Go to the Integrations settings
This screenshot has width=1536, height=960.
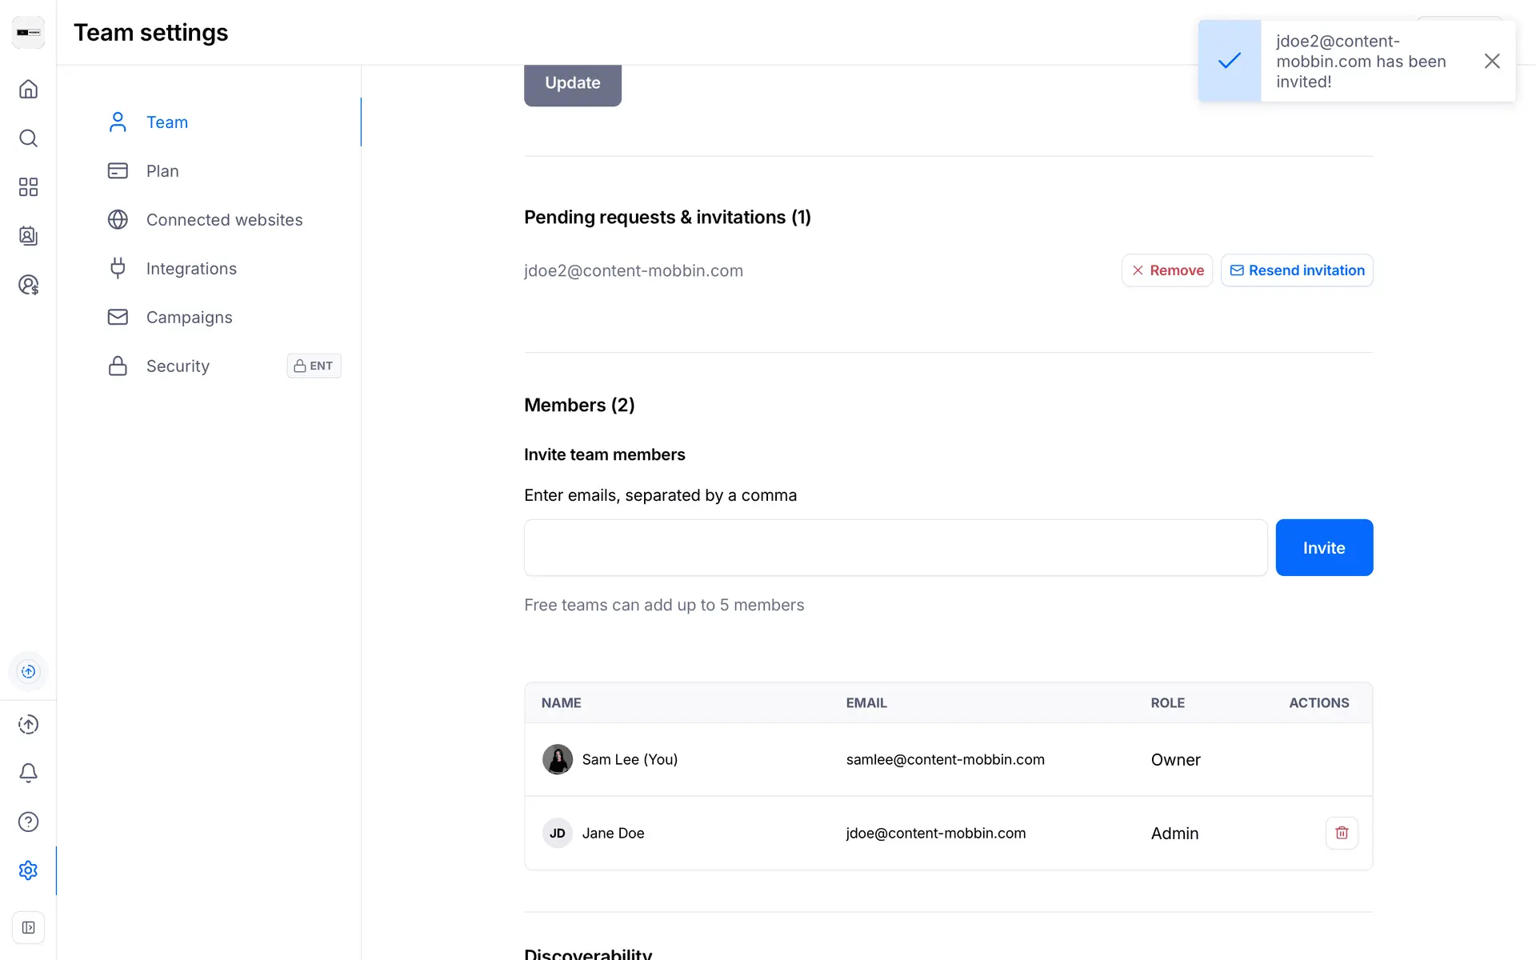[x=191, y=269]
